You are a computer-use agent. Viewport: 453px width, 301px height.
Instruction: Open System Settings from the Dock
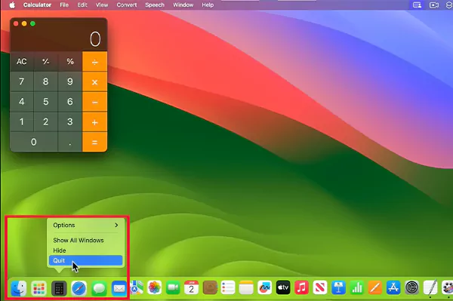(412, 287)
